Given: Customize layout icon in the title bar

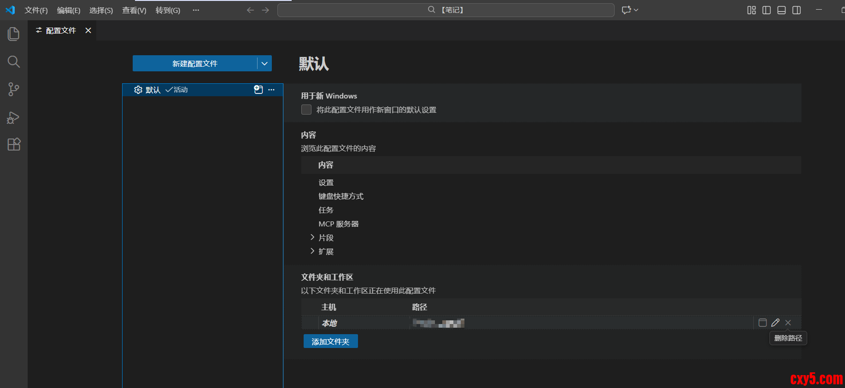Looking at the screenshot, I should [751, 10].
